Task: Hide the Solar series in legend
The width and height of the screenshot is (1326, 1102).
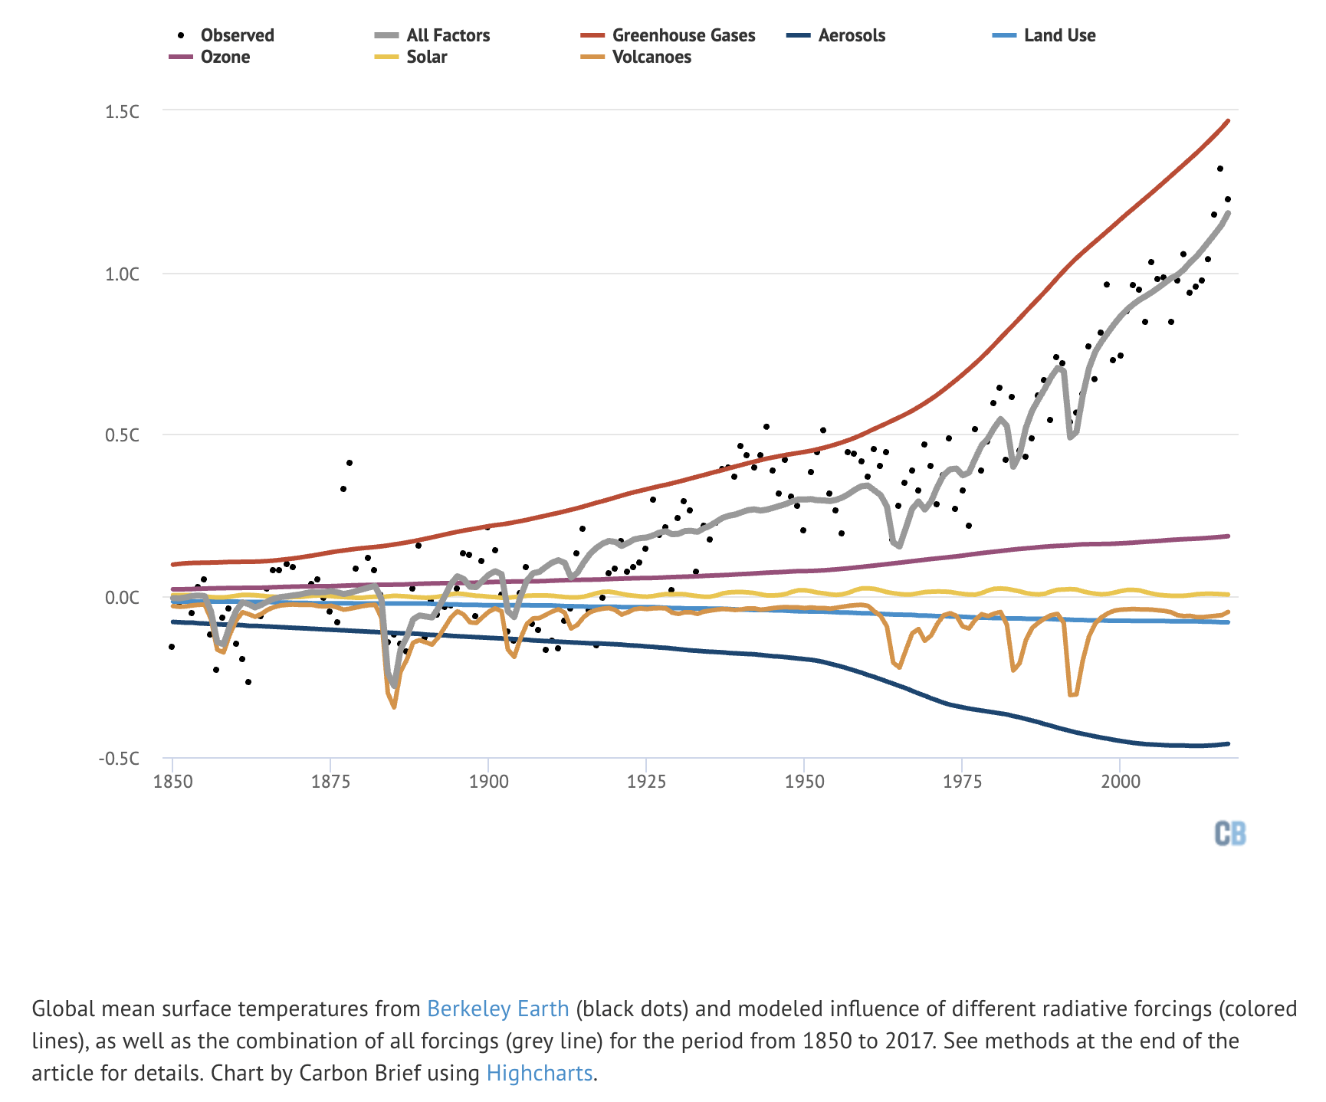Action: (x=426, y=57)
